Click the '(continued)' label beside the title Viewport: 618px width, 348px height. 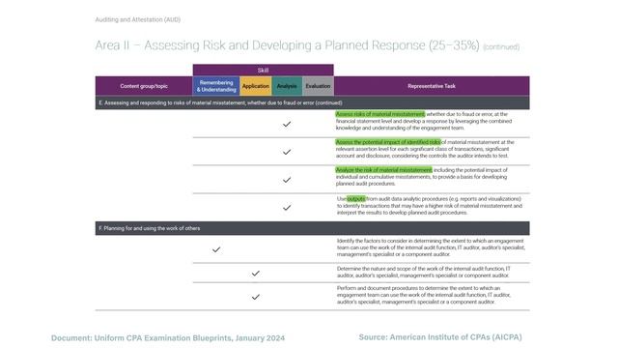(x=501, y=47)
